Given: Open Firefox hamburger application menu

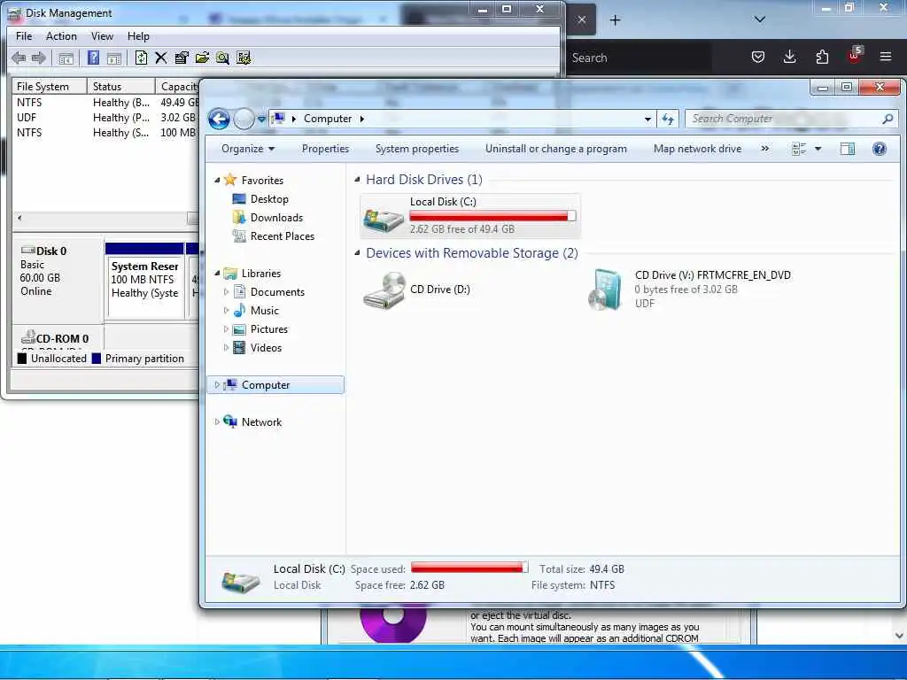Looking at the screenshot, I should coord(886,57).
